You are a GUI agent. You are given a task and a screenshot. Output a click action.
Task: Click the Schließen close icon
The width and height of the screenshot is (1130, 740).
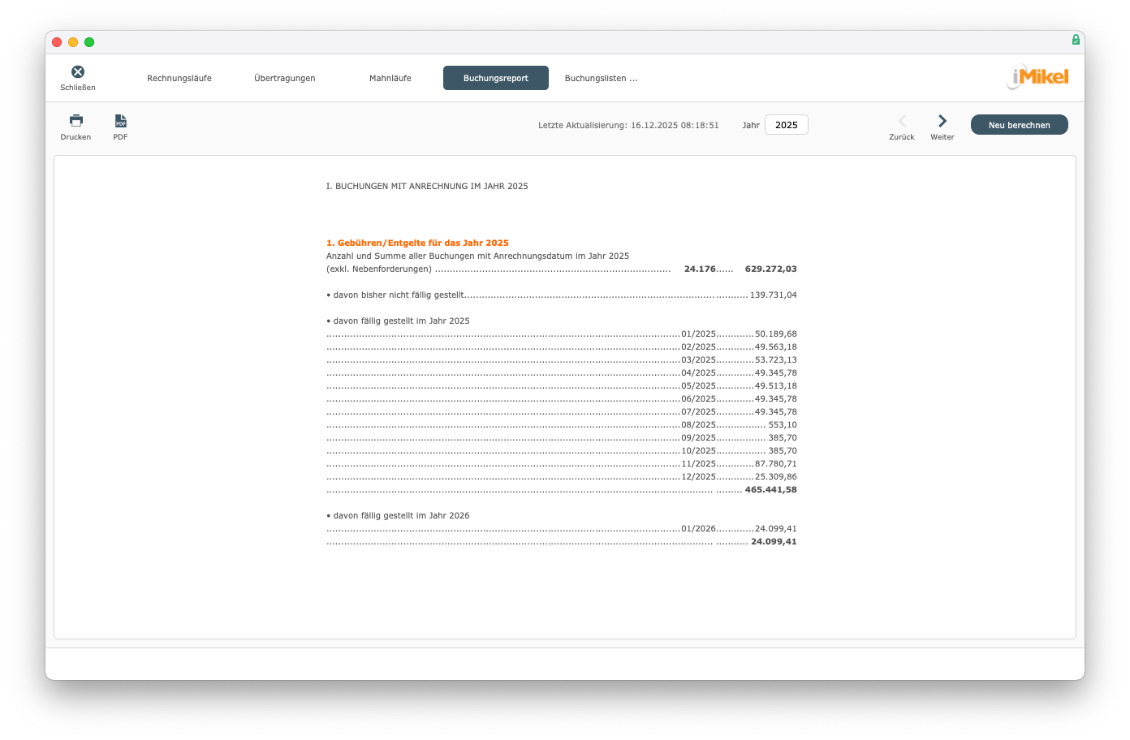78,72
